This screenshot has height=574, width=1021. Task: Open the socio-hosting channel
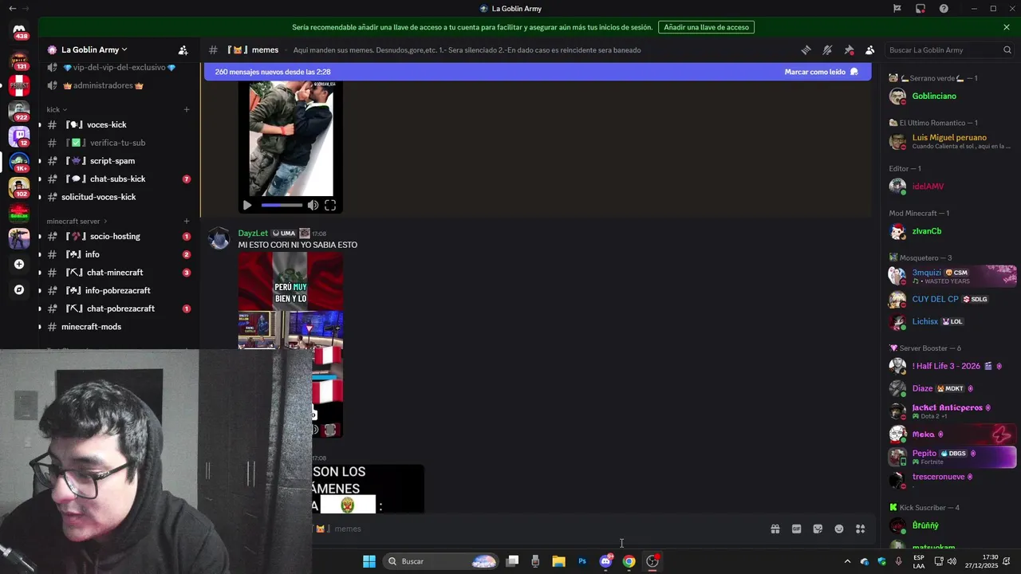118,236
